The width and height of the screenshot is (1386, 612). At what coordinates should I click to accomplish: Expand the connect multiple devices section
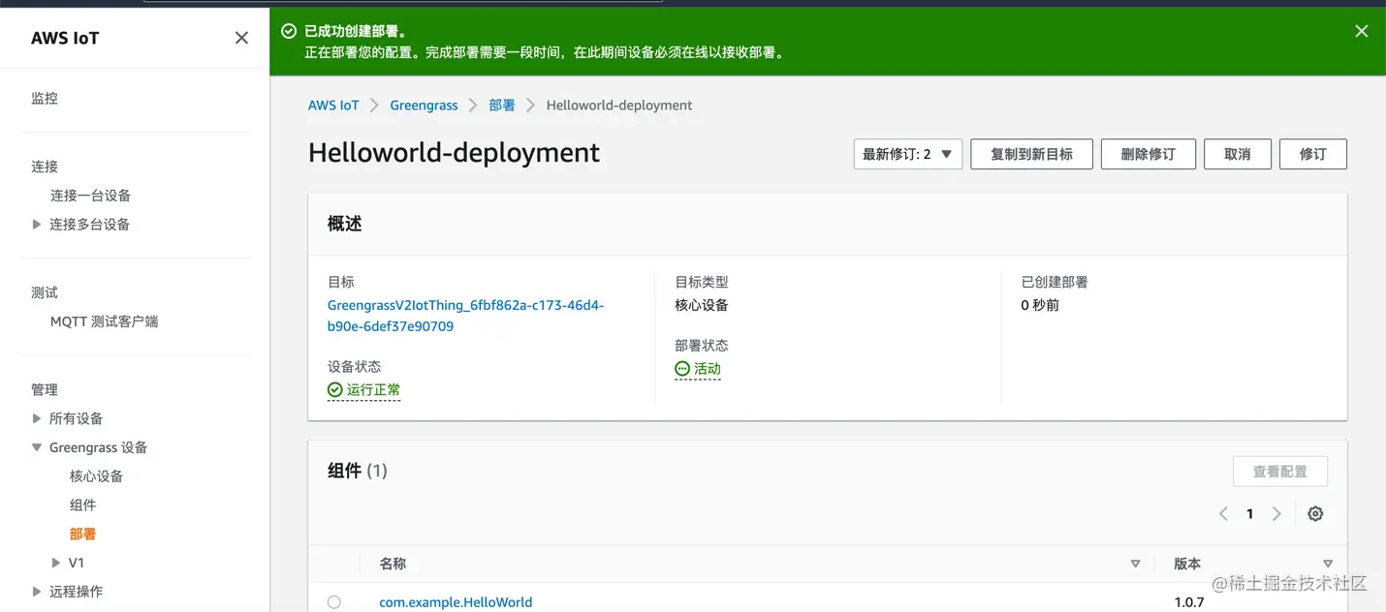37,225
